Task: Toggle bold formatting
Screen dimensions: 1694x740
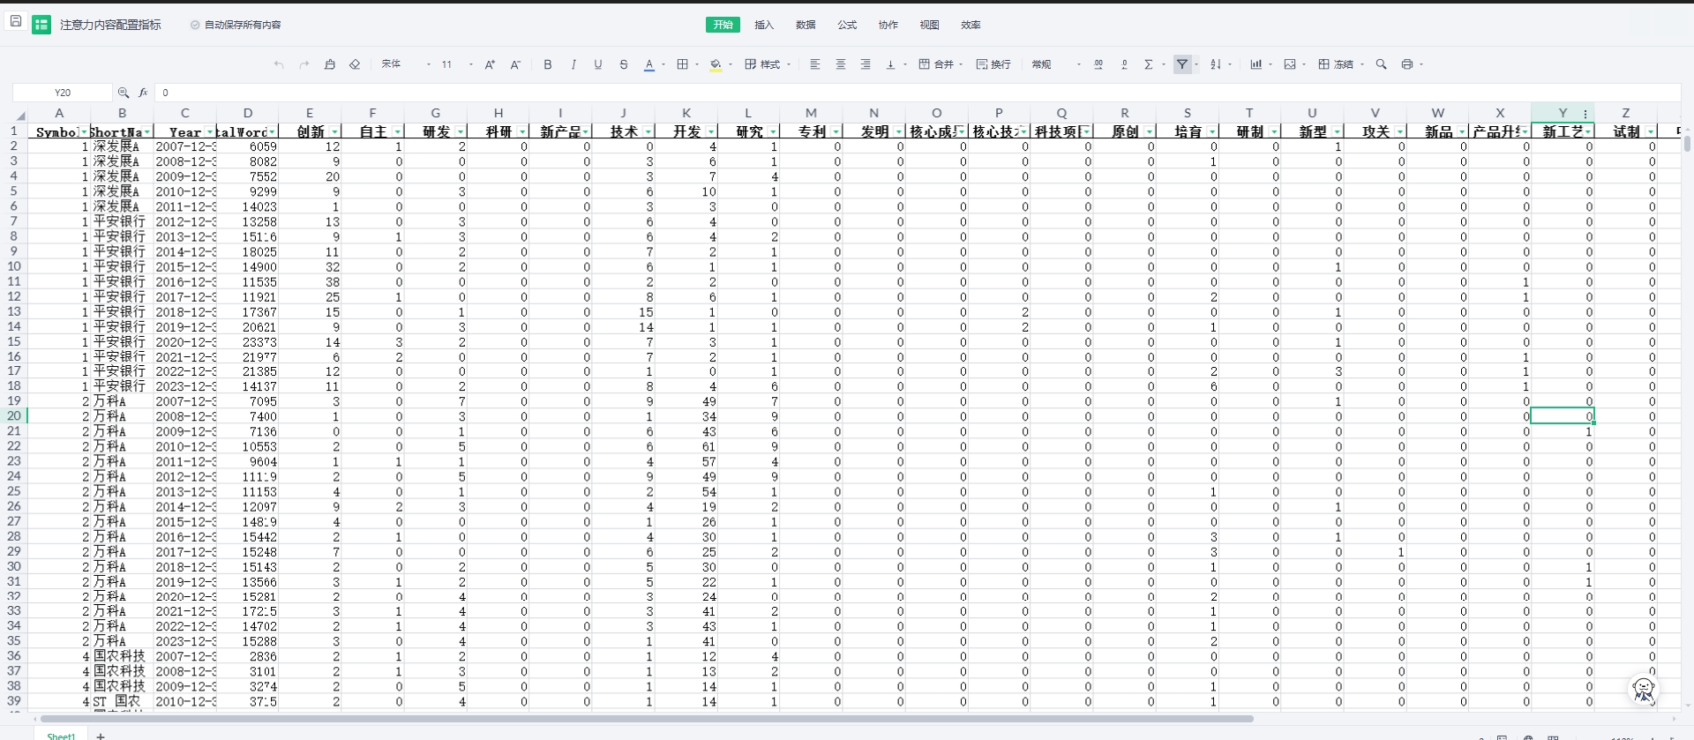Action: coord(548,64)
